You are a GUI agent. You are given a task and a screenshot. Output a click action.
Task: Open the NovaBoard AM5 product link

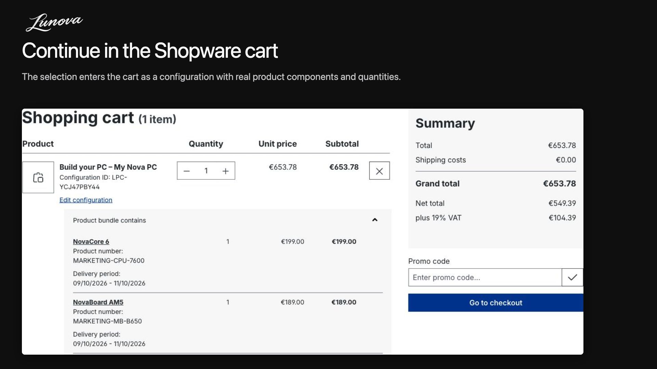[x=98, y=302]
